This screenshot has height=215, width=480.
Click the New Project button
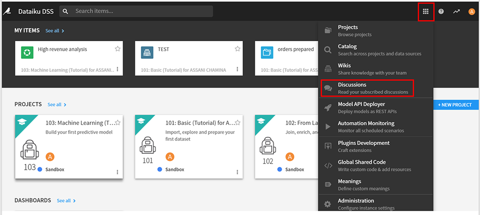(455, 105)
